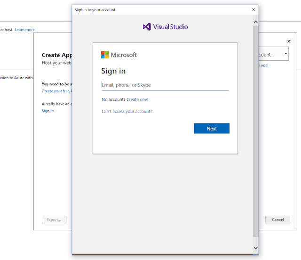Click the 'Sign in' heading text
This screenshot has width=301, height=260.
(x=113, y=71)
